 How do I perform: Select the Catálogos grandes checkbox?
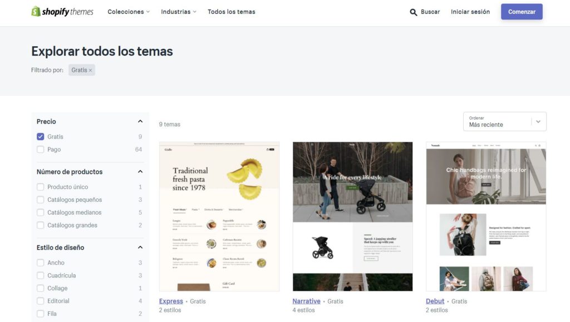[40, 225]
